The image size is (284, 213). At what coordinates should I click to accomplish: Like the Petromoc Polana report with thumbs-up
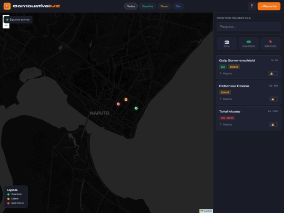[x=273, y=99]
